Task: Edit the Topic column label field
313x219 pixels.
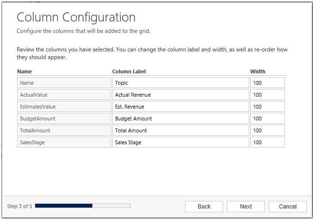Action: (181, 83)
